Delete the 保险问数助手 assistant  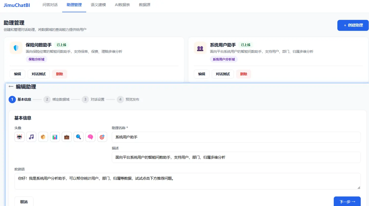click(x=59, y=74)
